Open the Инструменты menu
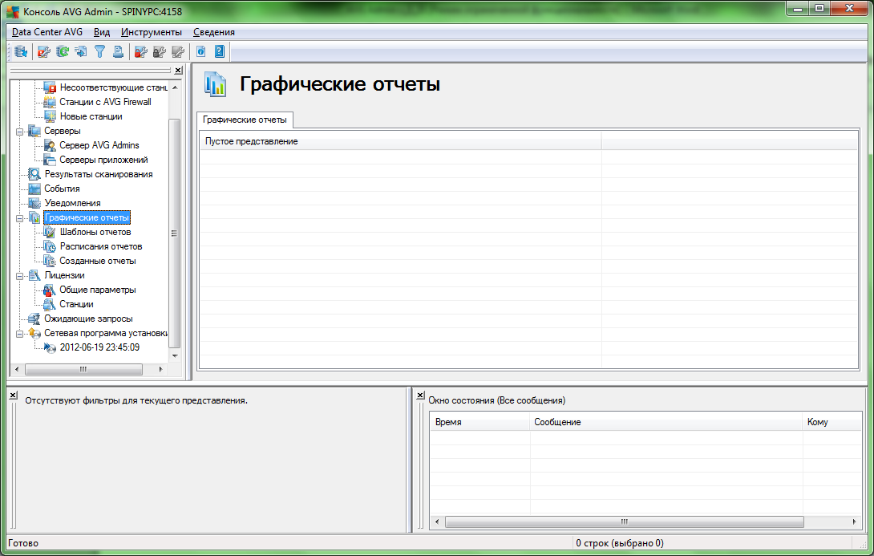 click(151, 32)
